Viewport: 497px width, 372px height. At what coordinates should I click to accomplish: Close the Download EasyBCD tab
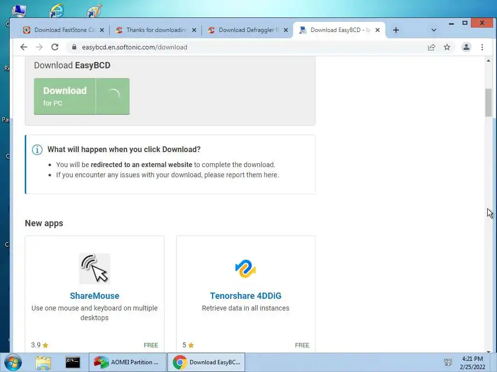tap(378, 30)
